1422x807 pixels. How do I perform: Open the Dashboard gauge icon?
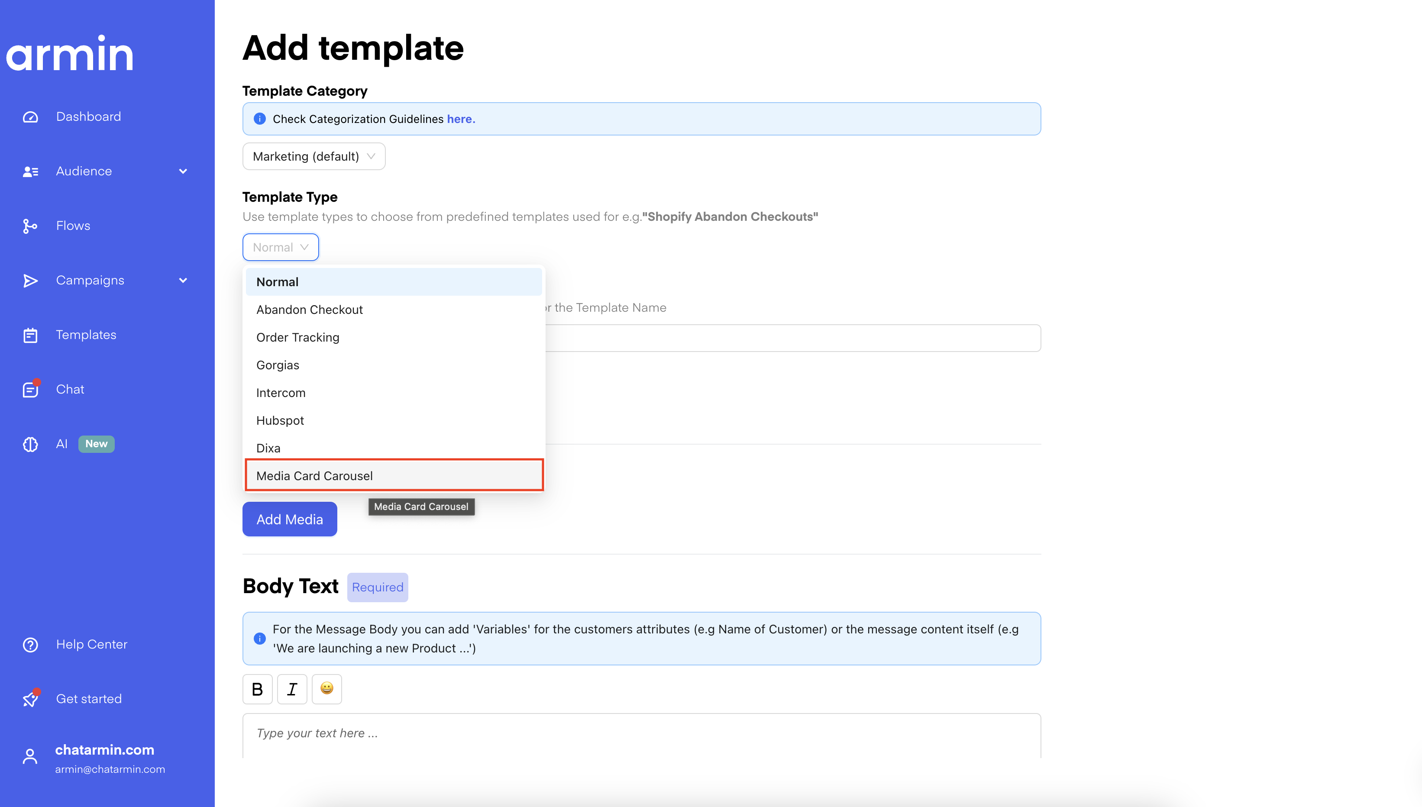(x=30, y=117)
